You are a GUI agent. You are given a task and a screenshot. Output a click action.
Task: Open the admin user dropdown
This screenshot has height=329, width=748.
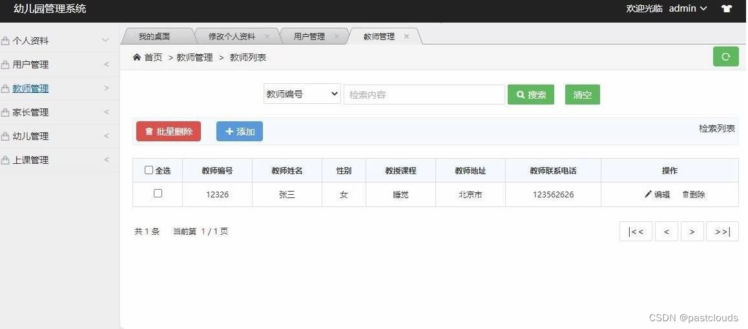click(x=688, y=8)
